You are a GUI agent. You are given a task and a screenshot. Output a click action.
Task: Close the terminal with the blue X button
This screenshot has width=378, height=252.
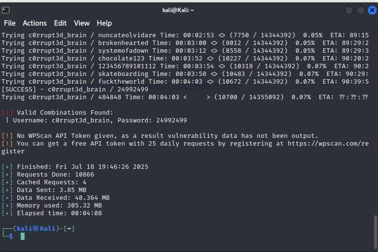[x=372, y=10]
